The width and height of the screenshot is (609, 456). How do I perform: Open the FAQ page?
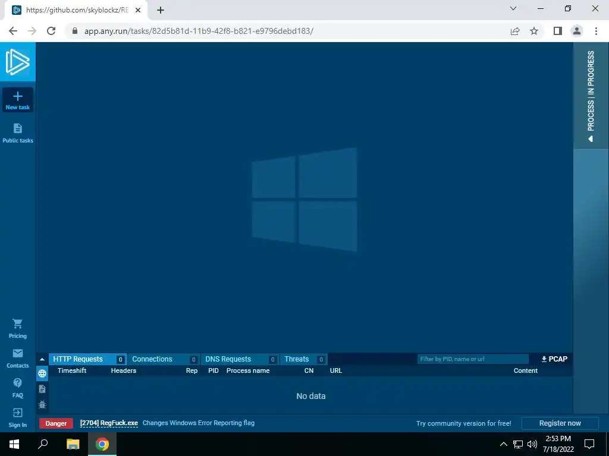point(17,388)
